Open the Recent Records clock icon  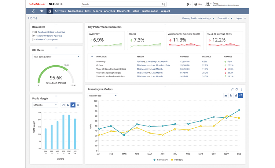point(34,11)
